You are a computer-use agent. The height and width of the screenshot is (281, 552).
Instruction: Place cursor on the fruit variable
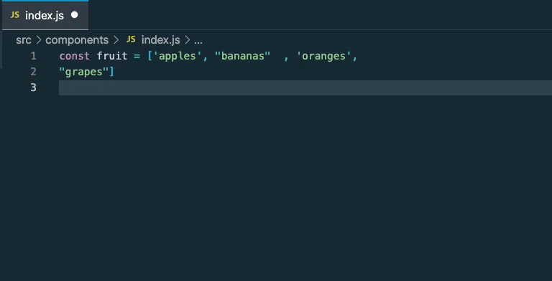click(112, 56)
